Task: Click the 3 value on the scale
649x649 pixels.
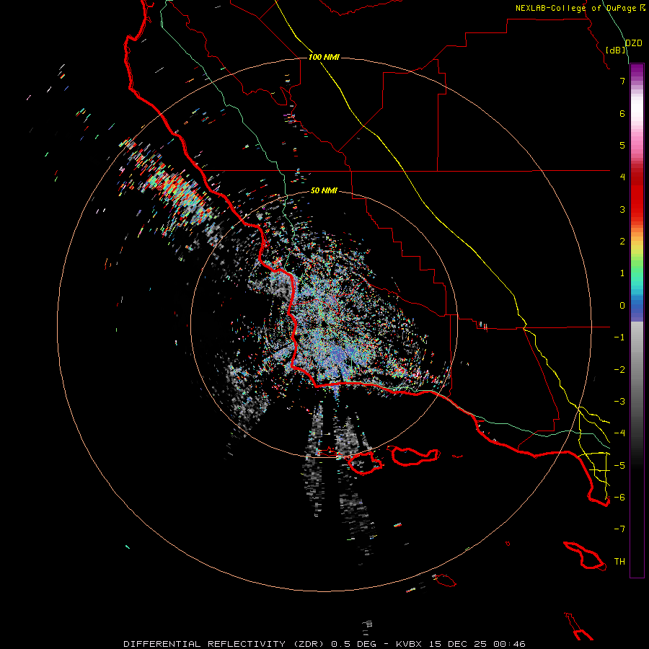Action: (622, 209)
